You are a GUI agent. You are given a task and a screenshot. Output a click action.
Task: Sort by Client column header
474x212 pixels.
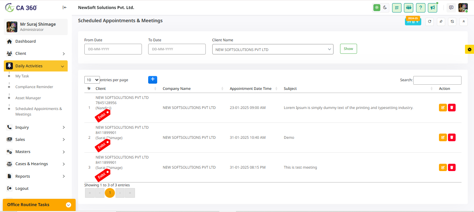click(x=126, y=88)
